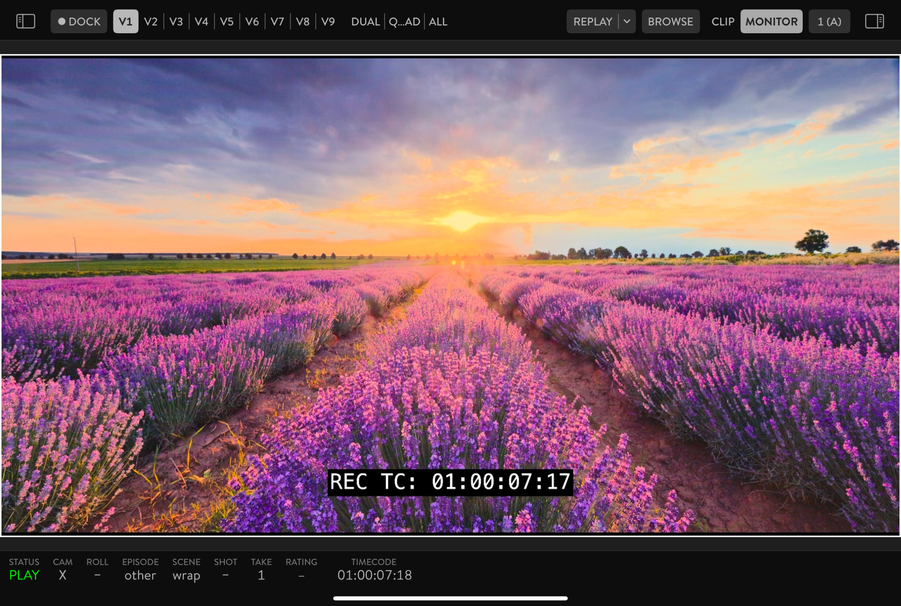Viewport: 901px width, 606px height.
Task: Select DUAL view layout
Action: (x=365, y=21)
